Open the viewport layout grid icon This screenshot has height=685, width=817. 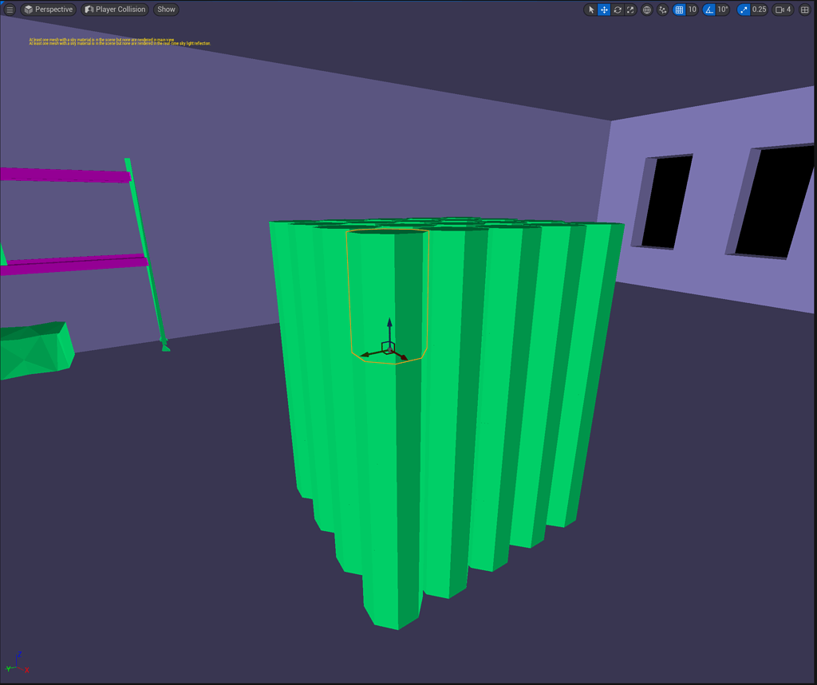[804, 10]
